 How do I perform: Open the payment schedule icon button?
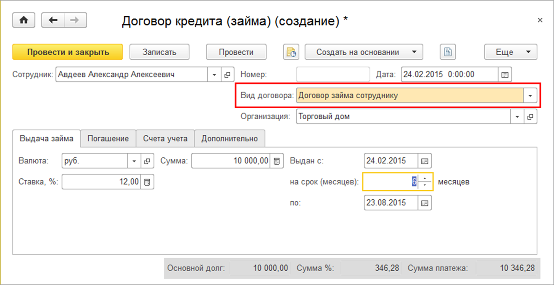coord(291,52)
